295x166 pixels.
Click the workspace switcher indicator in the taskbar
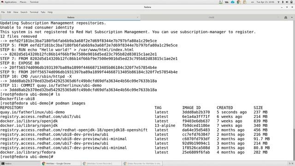point(291,163)
